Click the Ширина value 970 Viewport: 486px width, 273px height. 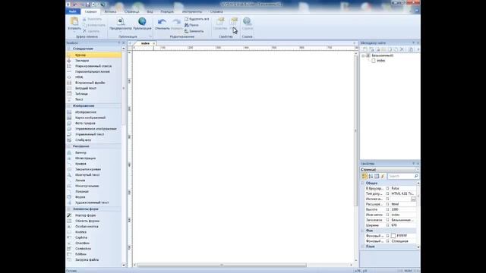[402, 225]
